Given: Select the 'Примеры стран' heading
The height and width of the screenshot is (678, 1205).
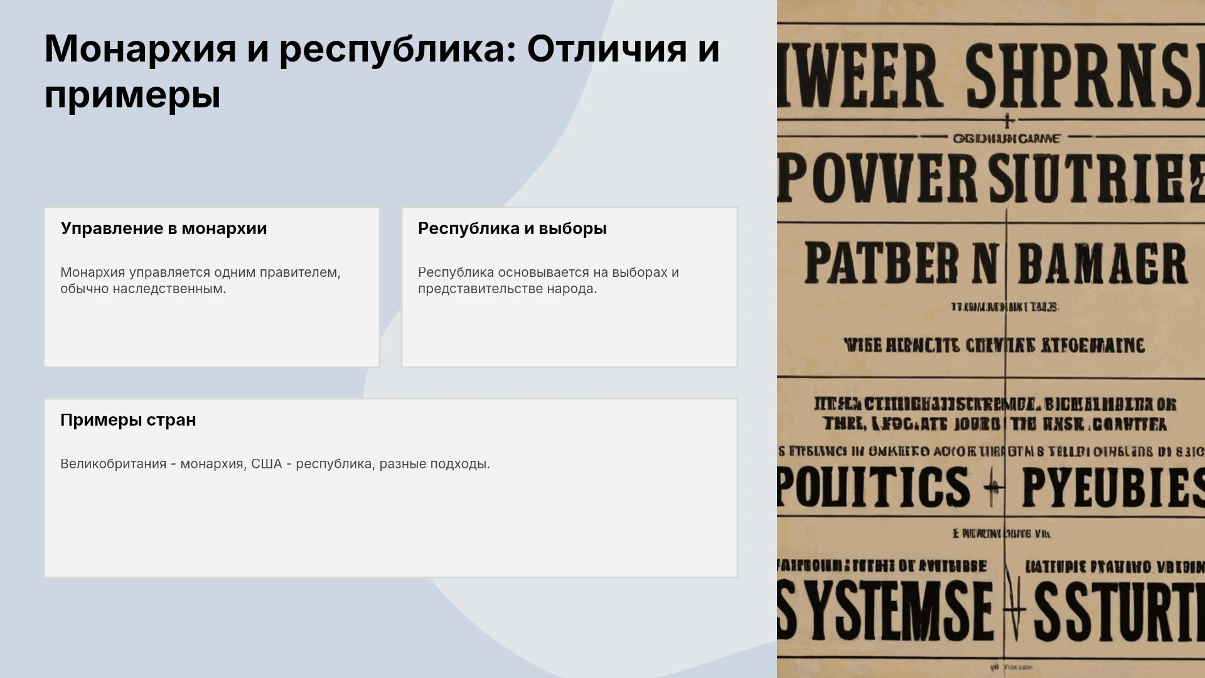Looking at the screenshot, I should [x=128, y=420].
